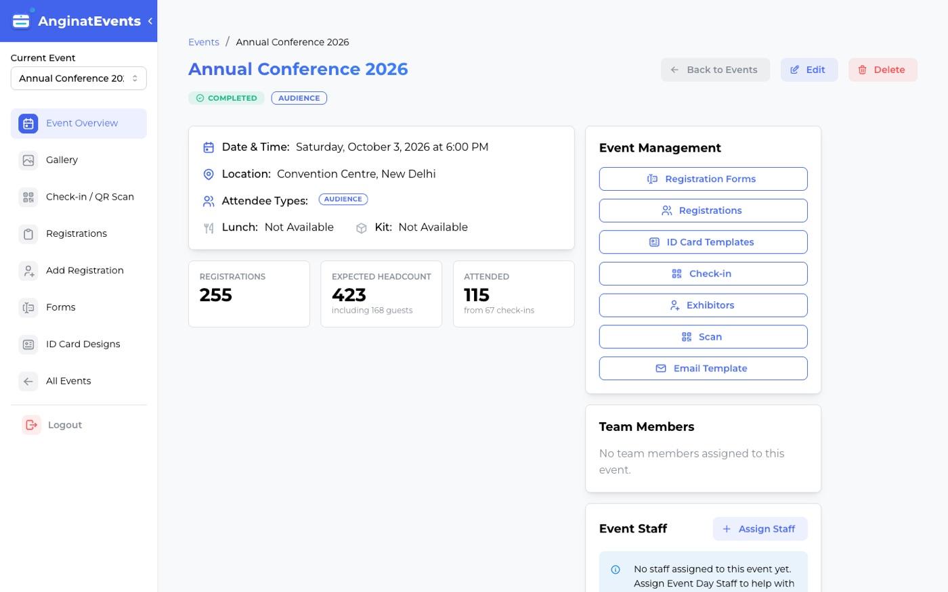Click the Add Registration person icon
This screenshot has height=592, width=948.
[x=28, y=271]
